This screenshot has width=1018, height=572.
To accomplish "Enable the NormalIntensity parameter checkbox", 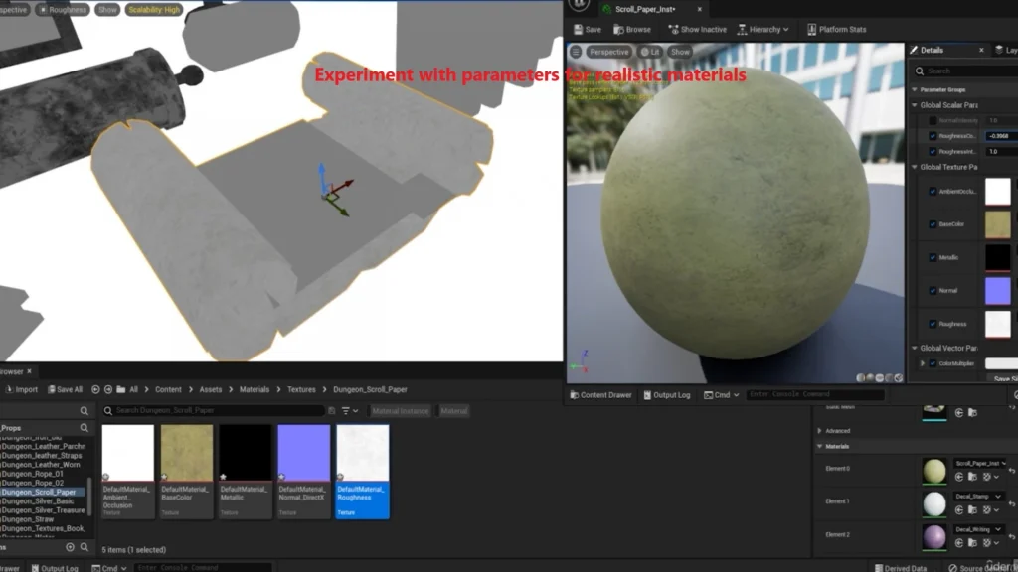I will (933, 120).
